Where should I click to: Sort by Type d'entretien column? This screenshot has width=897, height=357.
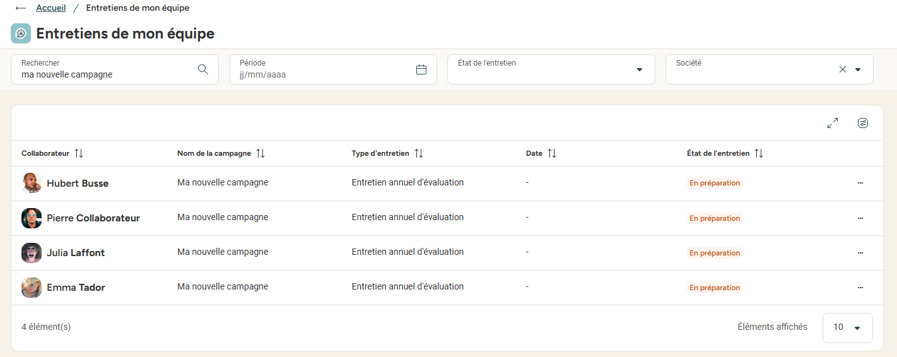tap(419, 153)
